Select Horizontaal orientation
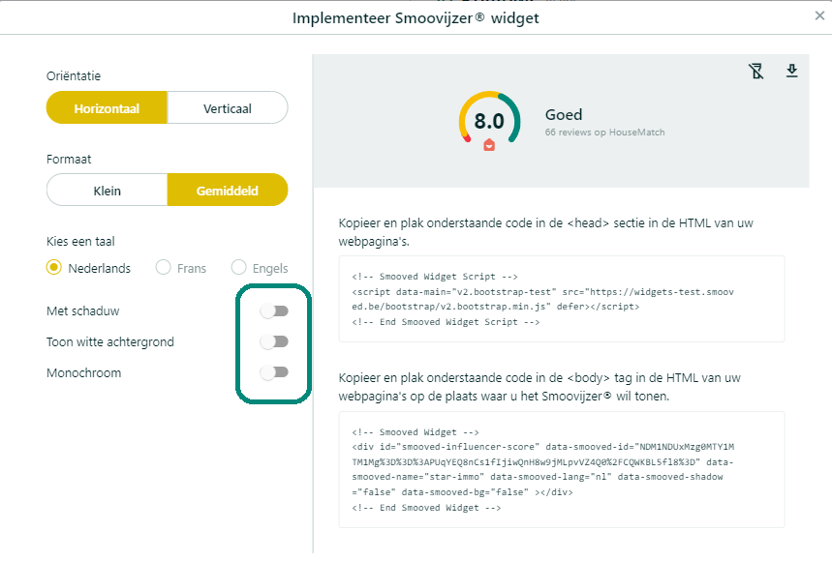 [x=107, y=108]
